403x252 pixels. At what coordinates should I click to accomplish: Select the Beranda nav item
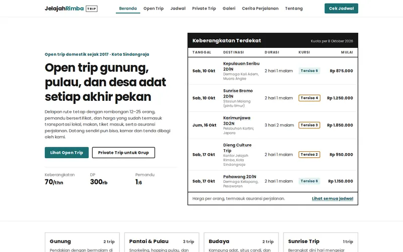click(128, 9)
